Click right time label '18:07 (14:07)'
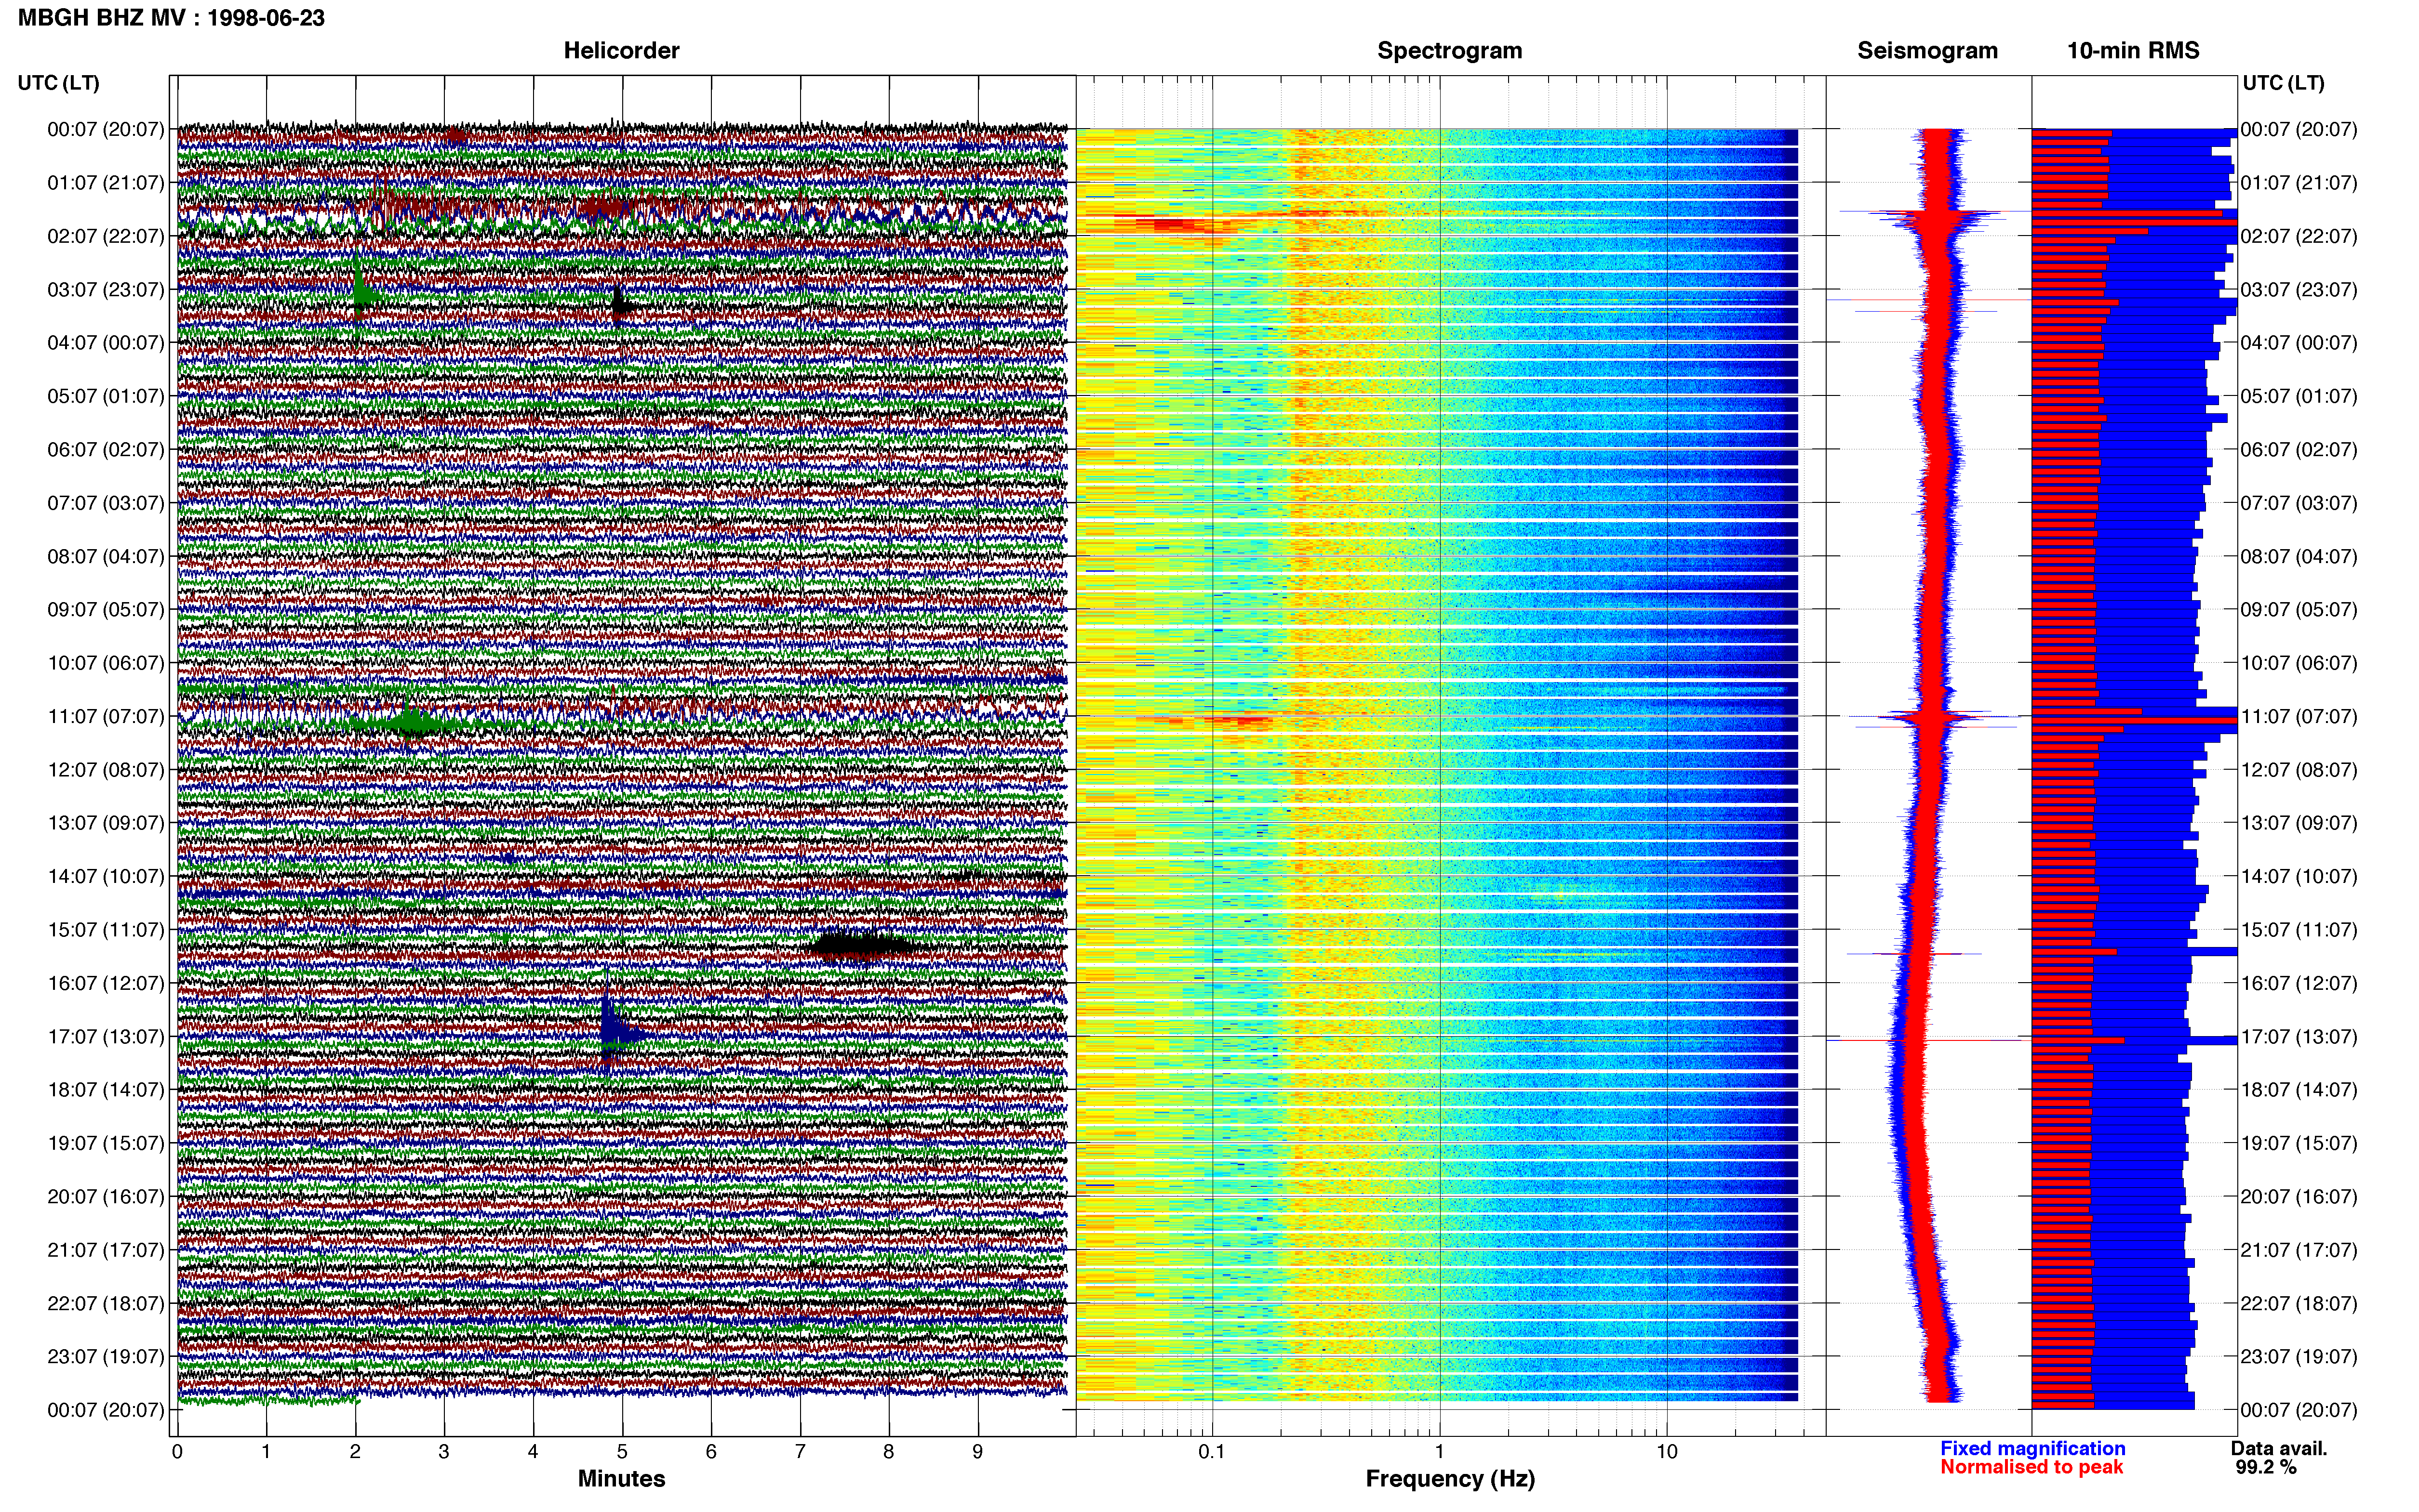This screenshot has height=1512, width=2419. [x=2299, y=1090]
